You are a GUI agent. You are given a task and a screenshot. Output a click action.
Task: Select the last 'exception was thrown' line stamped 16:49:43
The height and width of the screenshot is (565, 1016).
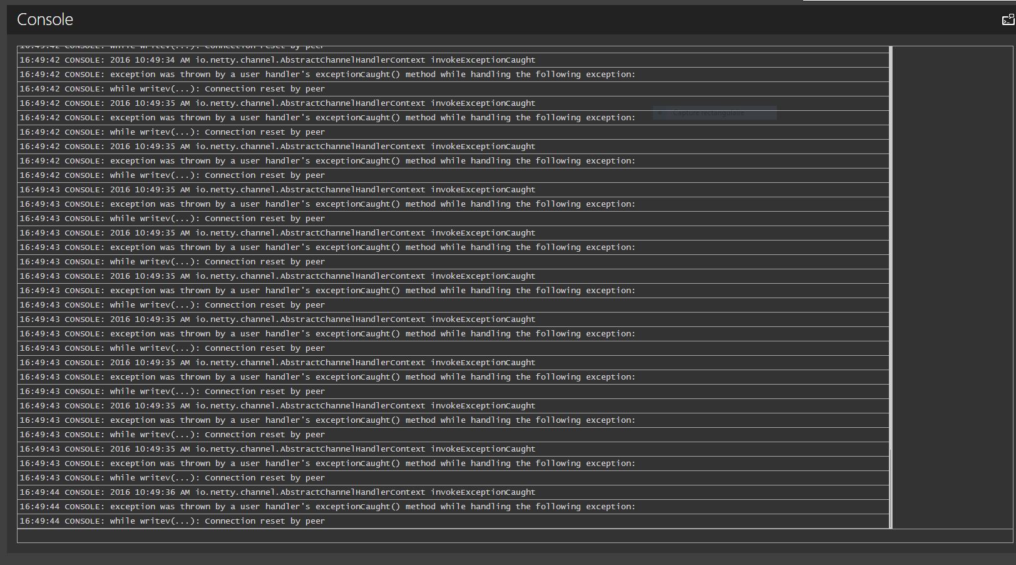click(453, 464)
